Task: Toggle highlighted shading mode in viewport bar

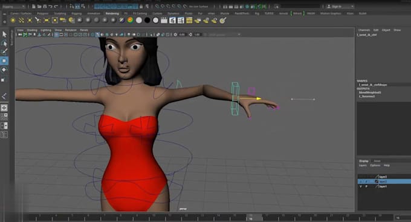Action: (x=97, y=34)
